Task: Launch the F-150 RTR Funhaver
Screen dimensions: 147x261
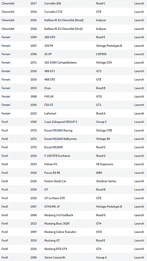Action: (x=139, y=156)
